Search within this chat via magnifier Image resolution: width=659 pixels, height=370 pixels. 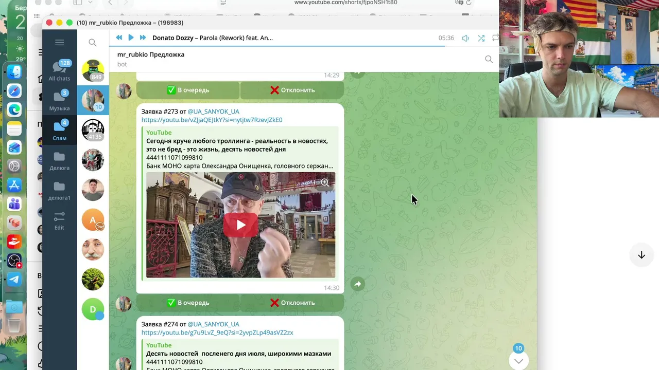point(489,59)
